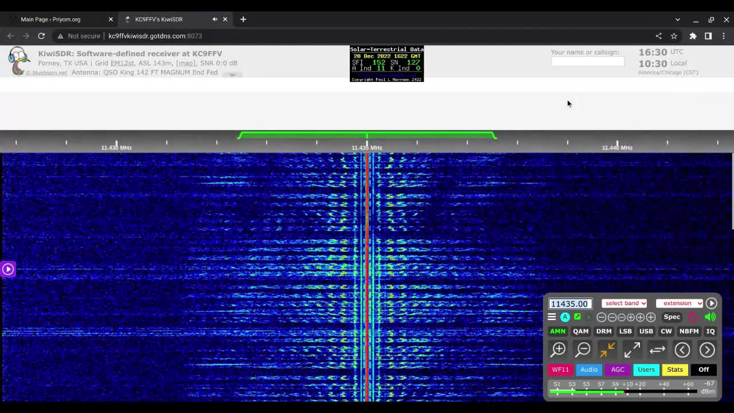Open the WF11 waterfall tab
This screenshot has height=413, width=734.
[560, 369]
